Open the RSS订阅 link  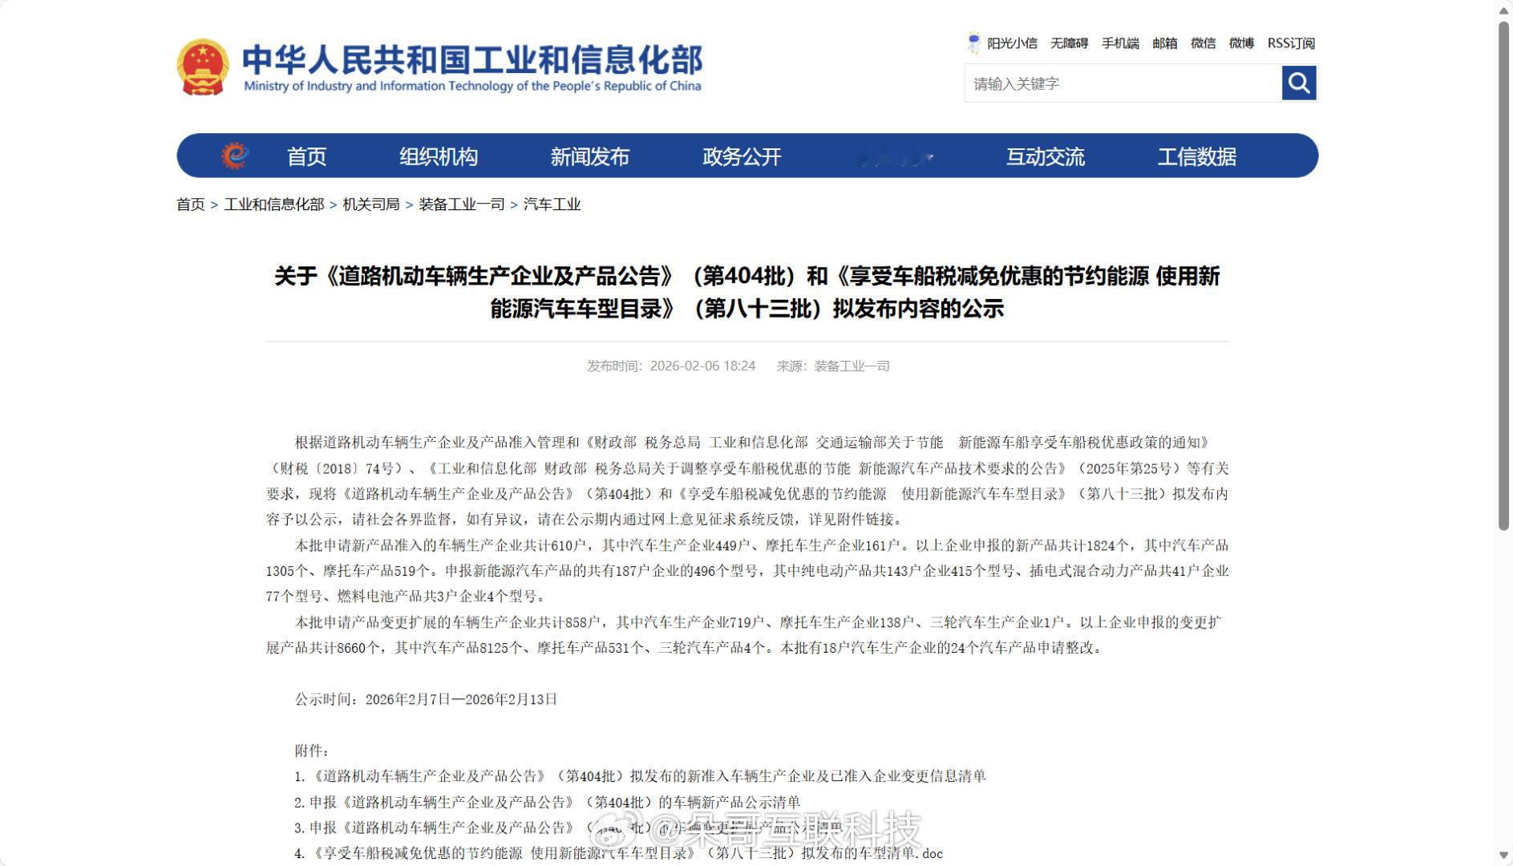tap(1291, 43)
